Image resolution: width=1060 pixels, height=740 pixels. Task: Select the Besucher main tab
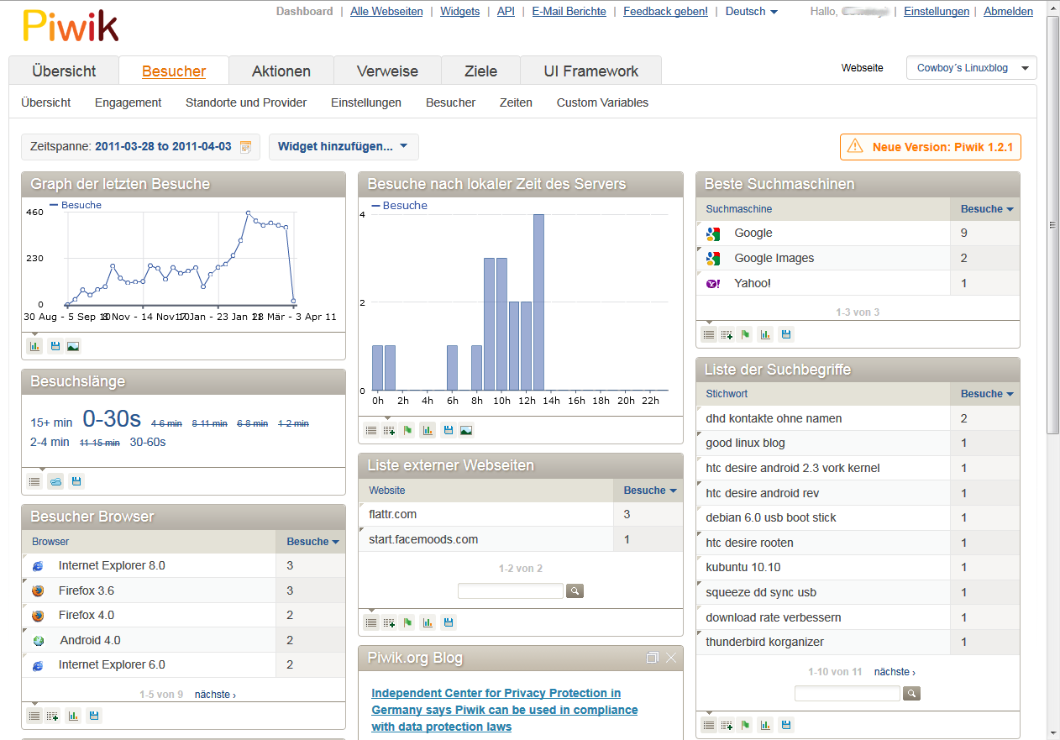tap(174, 71)
